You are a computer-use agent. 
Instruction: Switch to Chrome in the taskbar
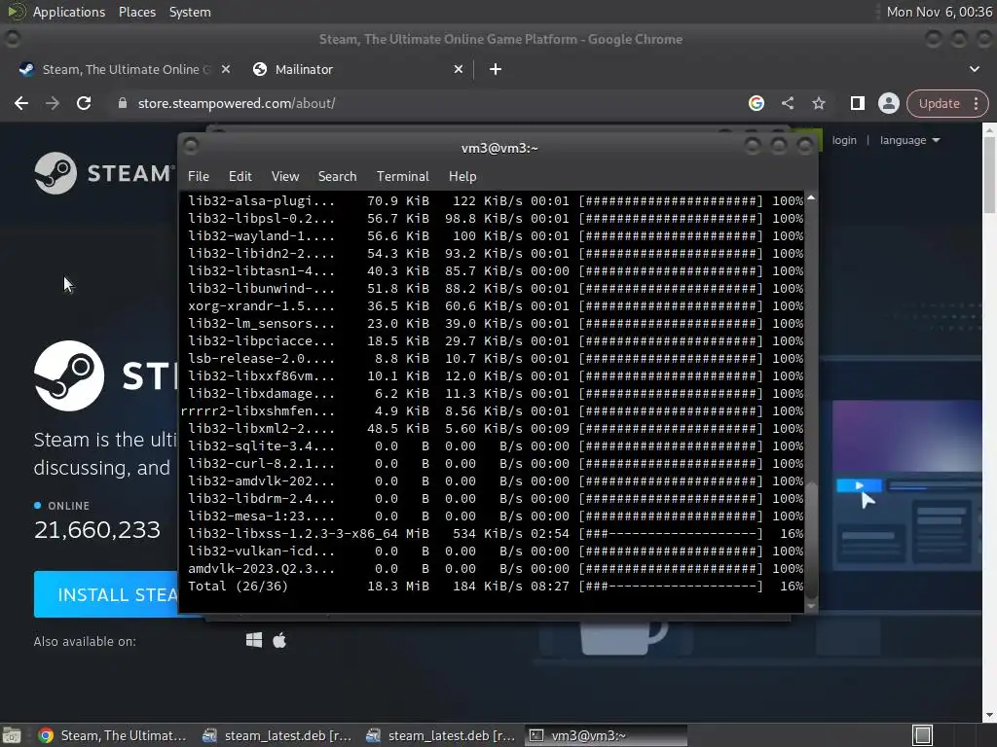113,735
